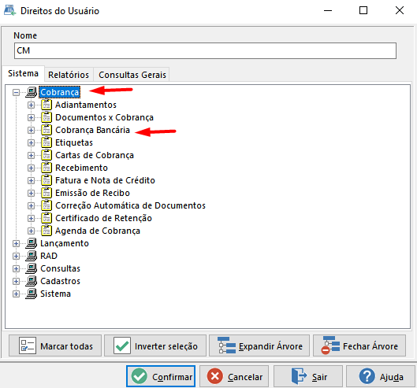Select the Consultas tree label

[x=60, y=268]
